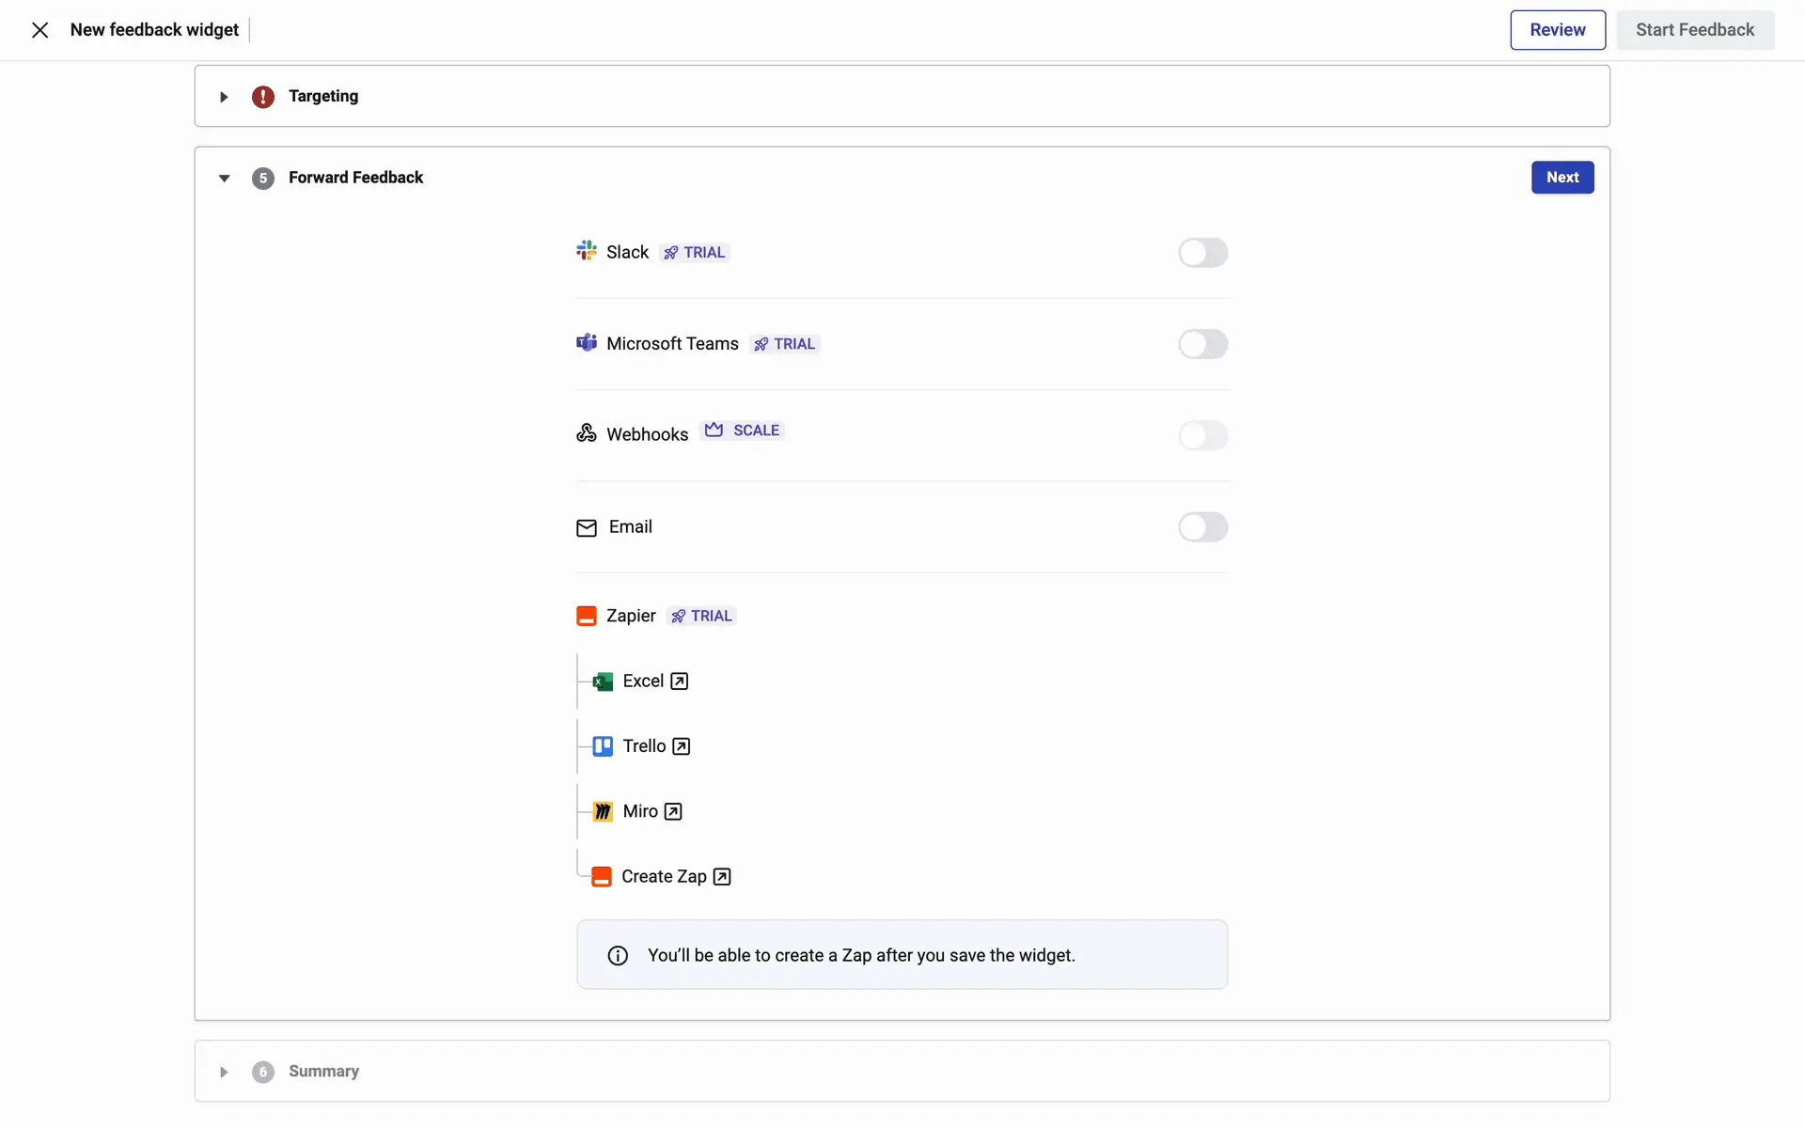
Task: Close the new feedback widget editor
Action: [x=39, y=30]
